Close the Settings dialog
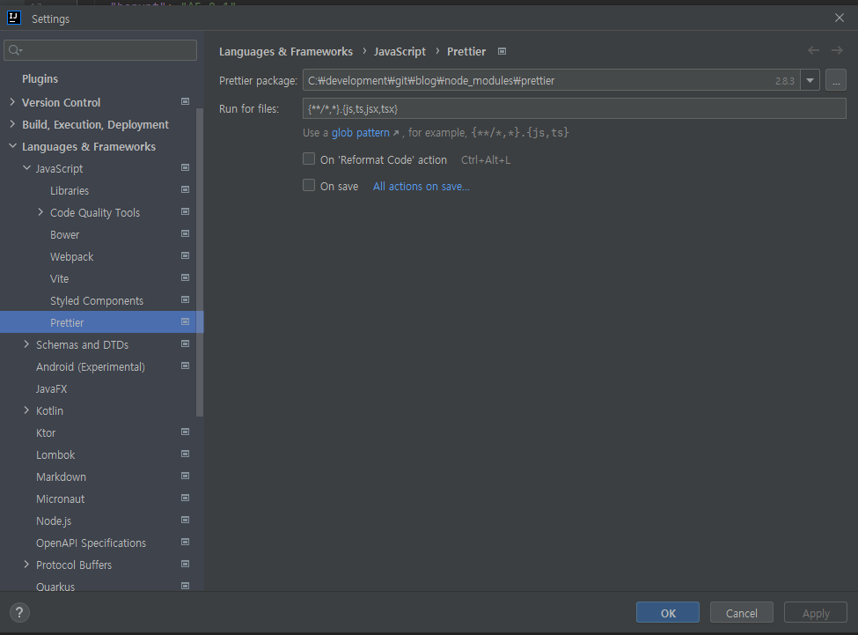Image resolution: width=858 pixels, height=635 pixels. click(x=840, y=18)
